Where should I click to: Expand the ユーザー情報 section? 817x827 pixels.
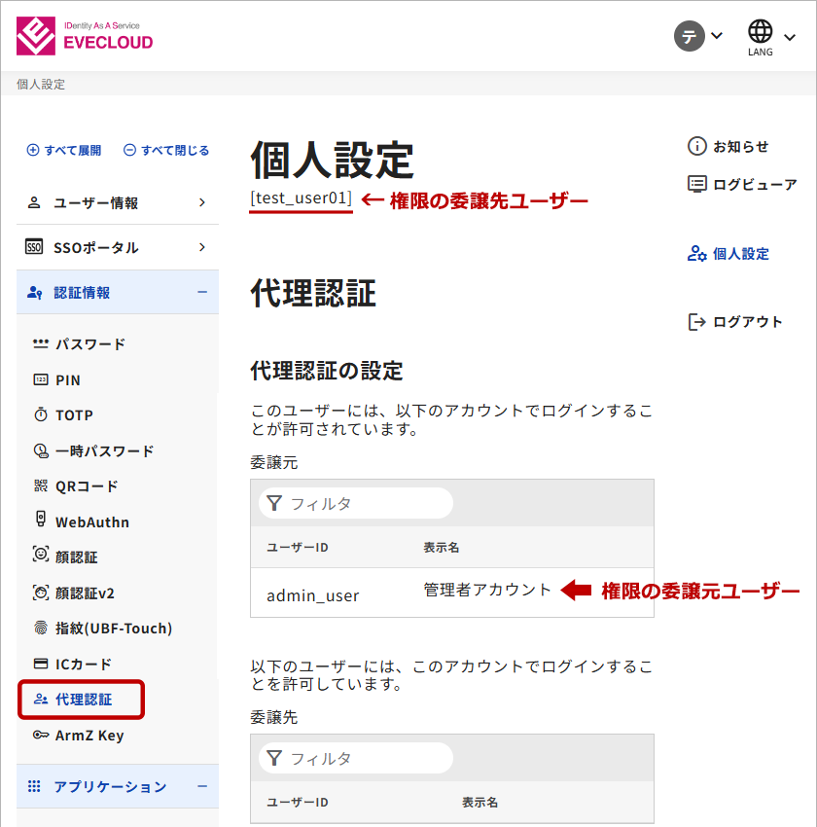117,202
